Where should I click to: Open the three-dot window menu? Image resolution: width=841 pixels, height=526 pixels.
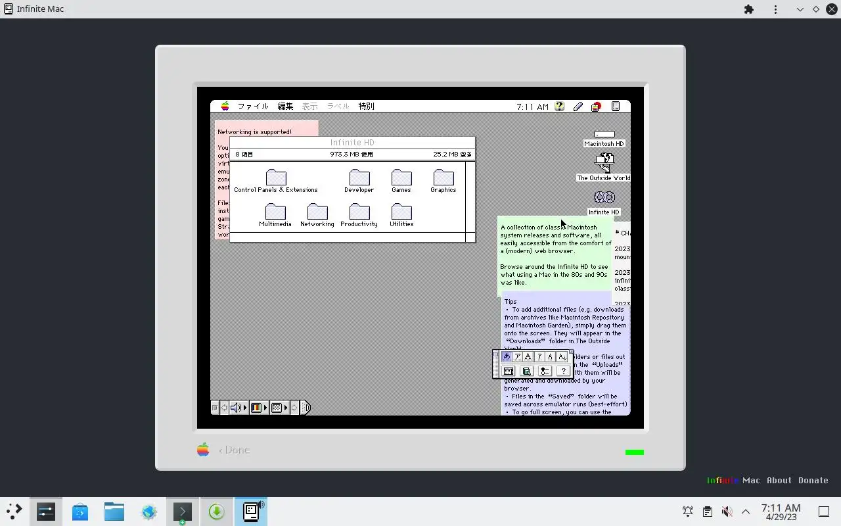point(776,9)
